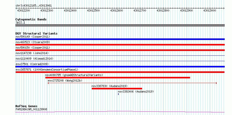This screenshot has width=232, height=115.
Task: Click the RefSeq Genes track title
Action: click(x=26, y=106)
